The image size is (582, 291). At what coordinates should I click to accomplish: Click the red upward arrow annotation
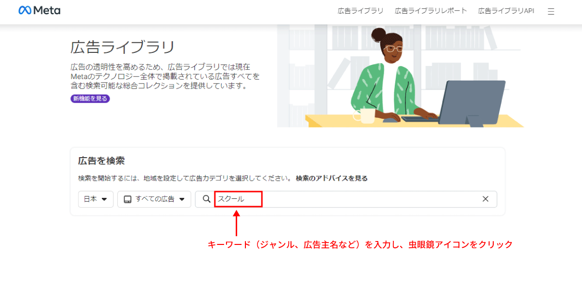236,223
